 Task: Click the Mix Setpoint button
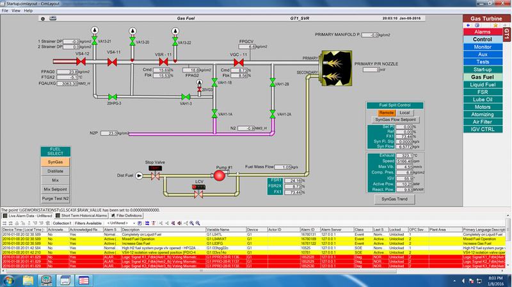tap(55, 189)
